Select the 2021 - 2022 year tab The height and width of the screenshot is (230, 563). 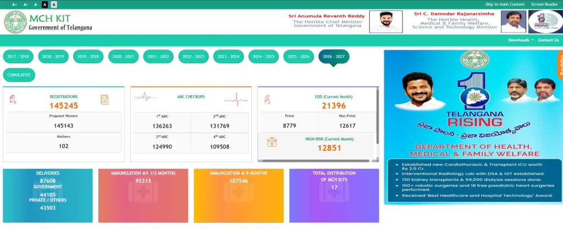click(158, 57)
